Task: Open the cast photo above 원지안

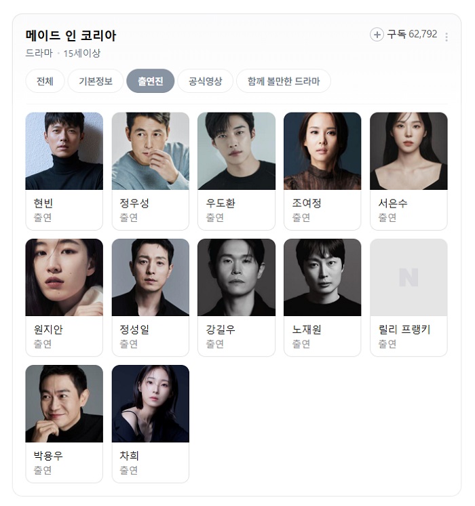Action: click(64, 277)
